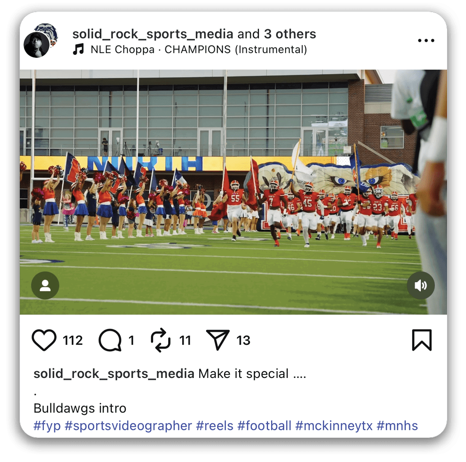This screenshot has height=462, width=466.
Task: Open the #sportsvideographer hashtag
Action: pos(128,426)
